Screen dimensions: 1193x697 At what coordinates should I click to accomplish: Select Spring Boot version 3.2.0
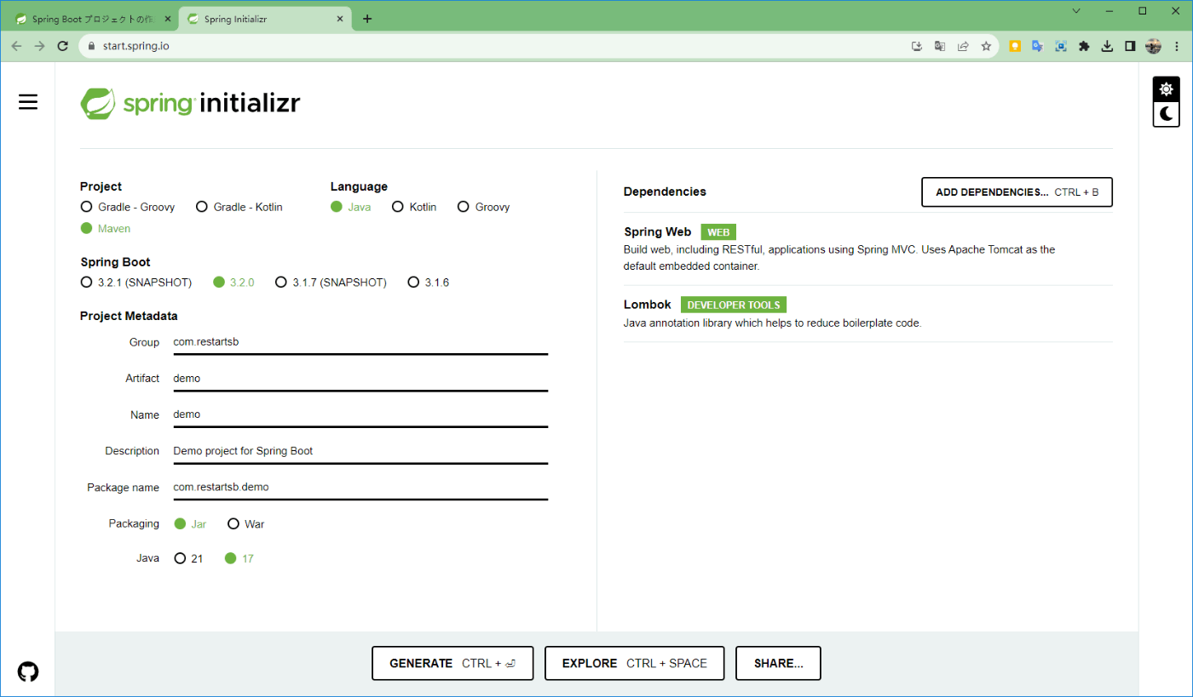click(233, 282)
